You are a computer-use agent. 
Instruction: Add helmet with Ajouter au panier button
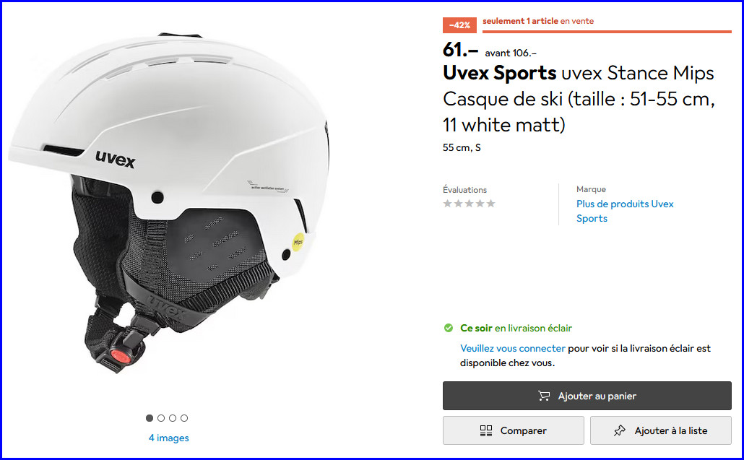pyautogui.click(x=587, y=396)
